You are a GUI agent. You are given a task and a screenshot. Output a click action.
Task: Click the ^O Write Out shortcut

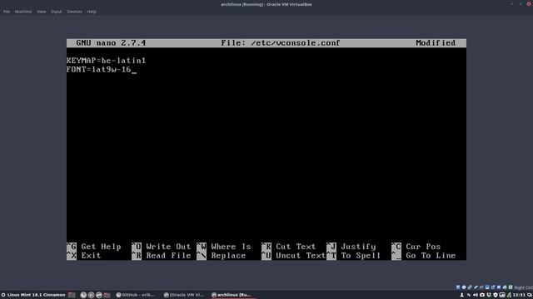point(161,247)
